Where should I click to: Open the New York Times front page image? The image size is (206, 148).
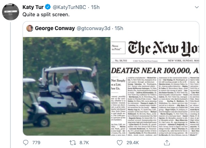click(155, 86)
